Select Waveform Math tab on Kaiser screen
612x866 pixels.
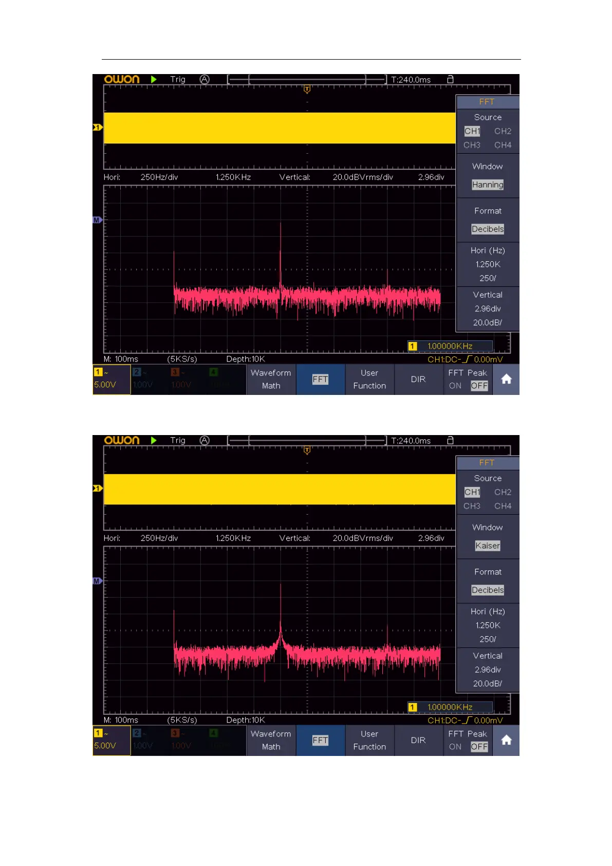click(271, 740)
